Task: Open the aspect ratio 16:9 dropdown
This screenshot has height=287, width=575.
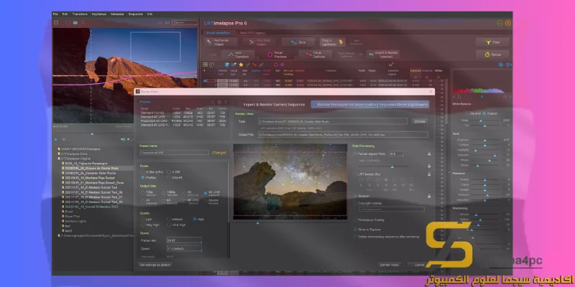Action: (x=396, y=154)
